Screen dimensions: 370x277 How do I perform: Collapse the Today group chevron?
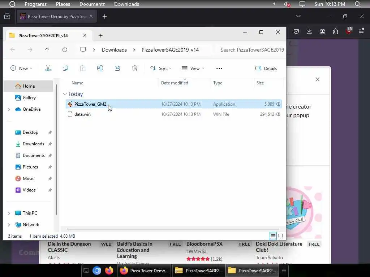tap(65, 94)
